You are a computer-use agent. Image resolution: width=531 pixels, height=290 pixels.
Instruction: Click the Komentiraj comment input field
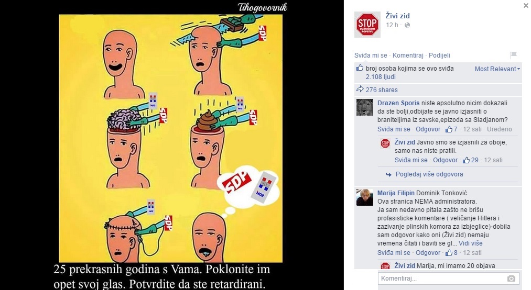tap(448, 278)
